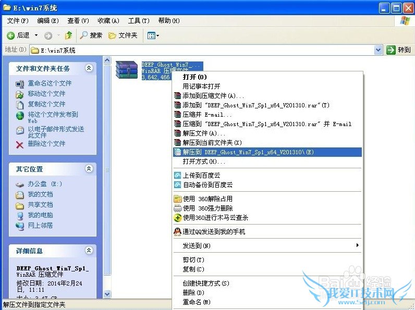
Task: Click the QQ penguin icon in menu
Action: point(177,231)
